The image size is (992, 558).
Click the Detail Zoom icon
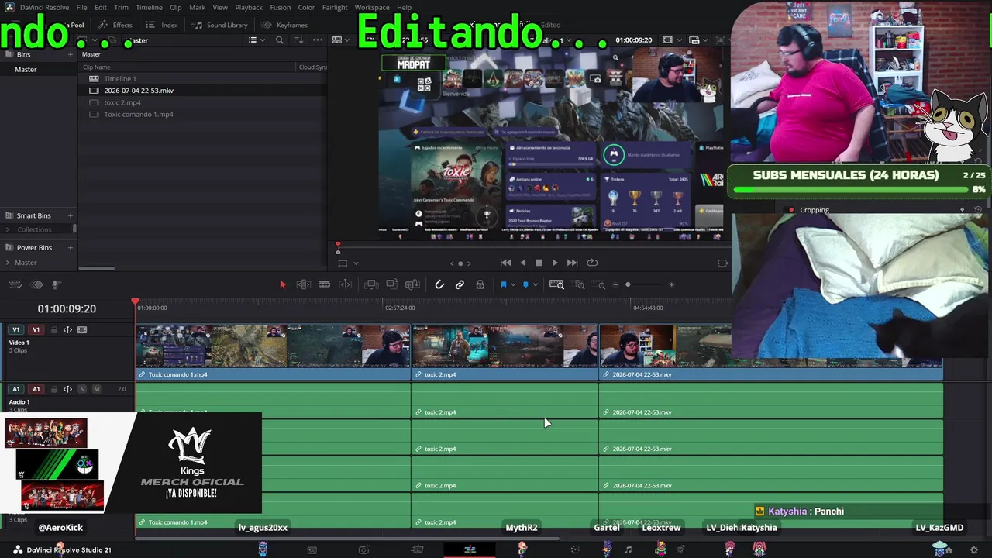tap(579, 284)
